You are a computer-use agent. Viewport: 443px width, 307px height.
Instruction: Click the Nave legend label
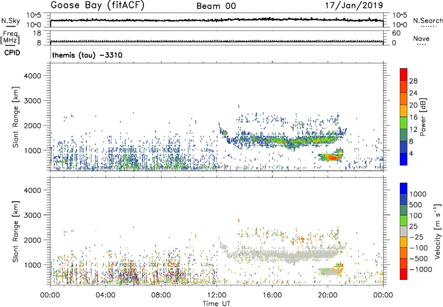coord(421,38)
